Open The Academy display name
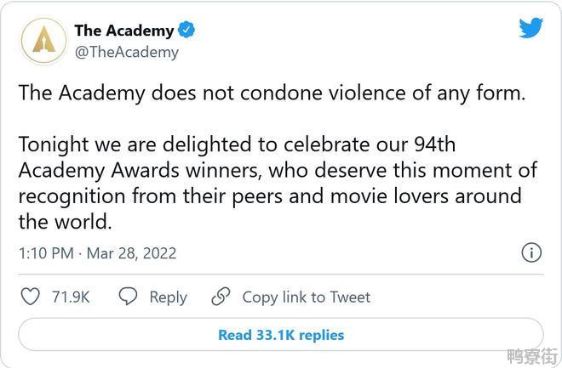Image resolution: width=562 pixels, height=368 pixels. coord(124,31)
